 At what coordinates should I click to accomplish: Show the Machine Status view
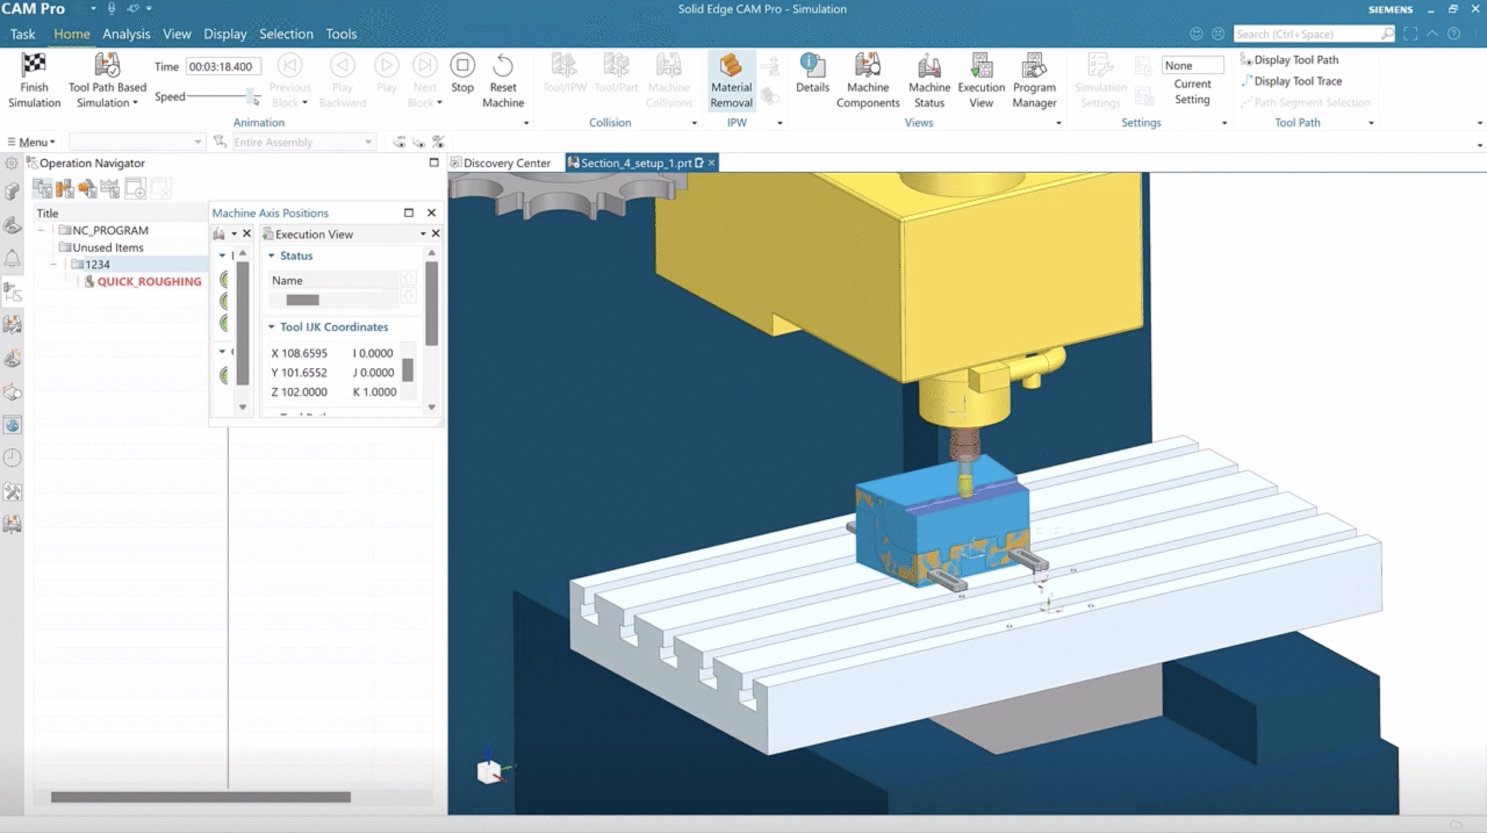929,66
